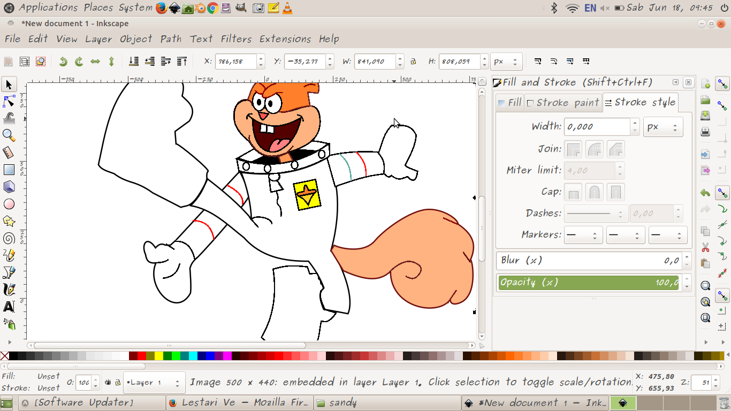Screen dimensions: 731x411
Task: Toggle Layer 1 visibility eye
Action: (x=108, y=383)
